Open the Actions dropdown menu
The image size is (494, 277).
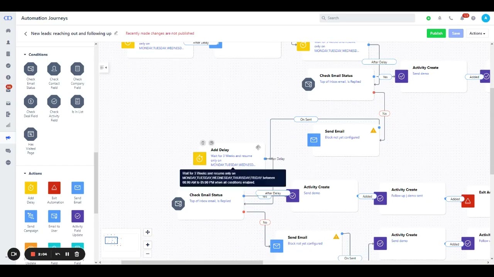point(477,33)
